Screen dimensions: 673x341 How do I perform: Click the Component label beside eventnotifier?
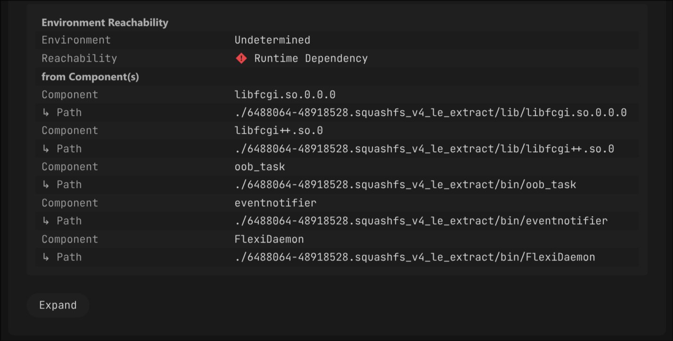pyautogui.click(x=70, y=203)
